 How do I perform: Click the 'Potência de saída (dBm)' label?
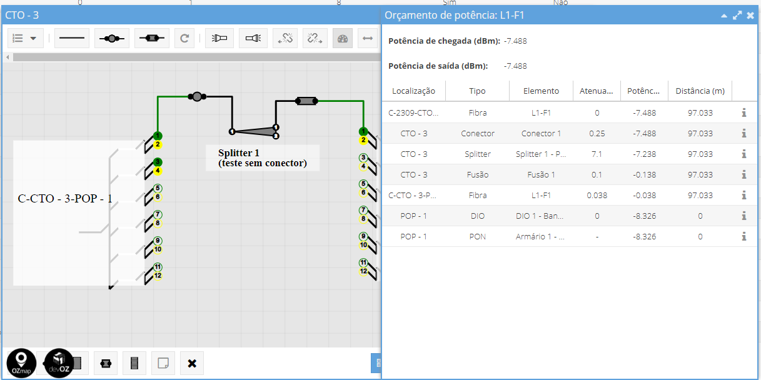coord(438,66)
